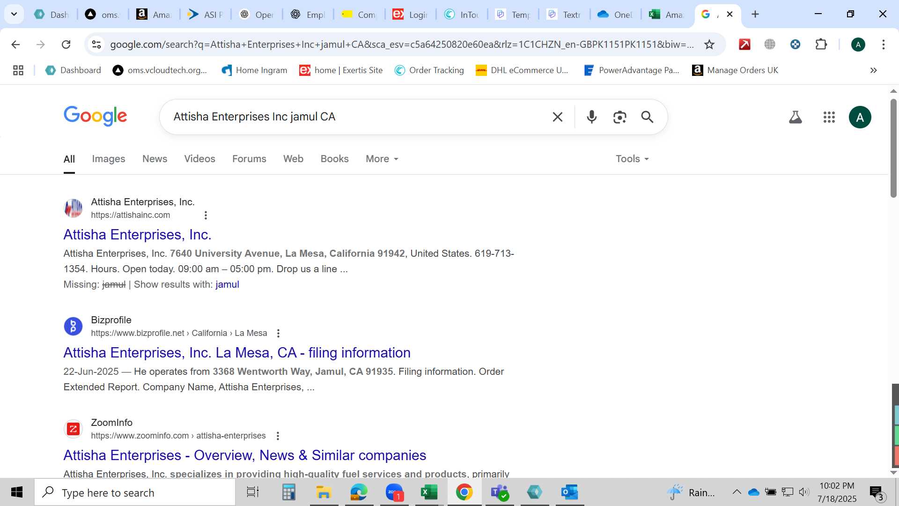Start voice search with the microphone icon
The image size is (899, 506).
click(591, 117)
